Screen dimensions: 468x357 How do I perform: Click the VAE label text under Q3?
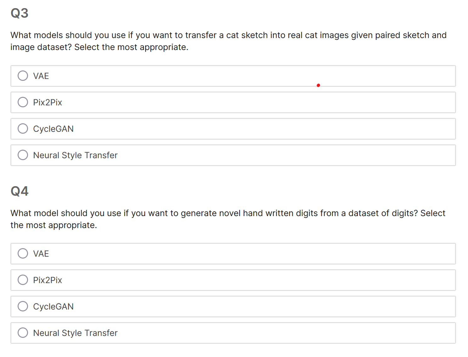(x=41, y=76)
